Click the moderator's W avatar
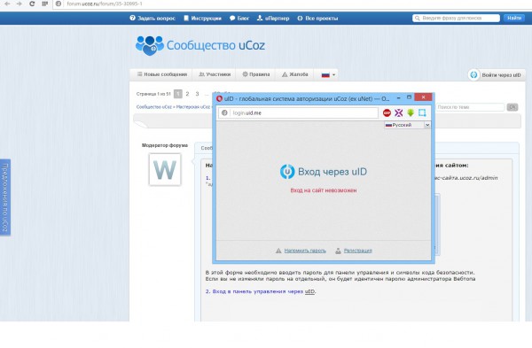Screen dimensions: 532x348 [165, 169]
